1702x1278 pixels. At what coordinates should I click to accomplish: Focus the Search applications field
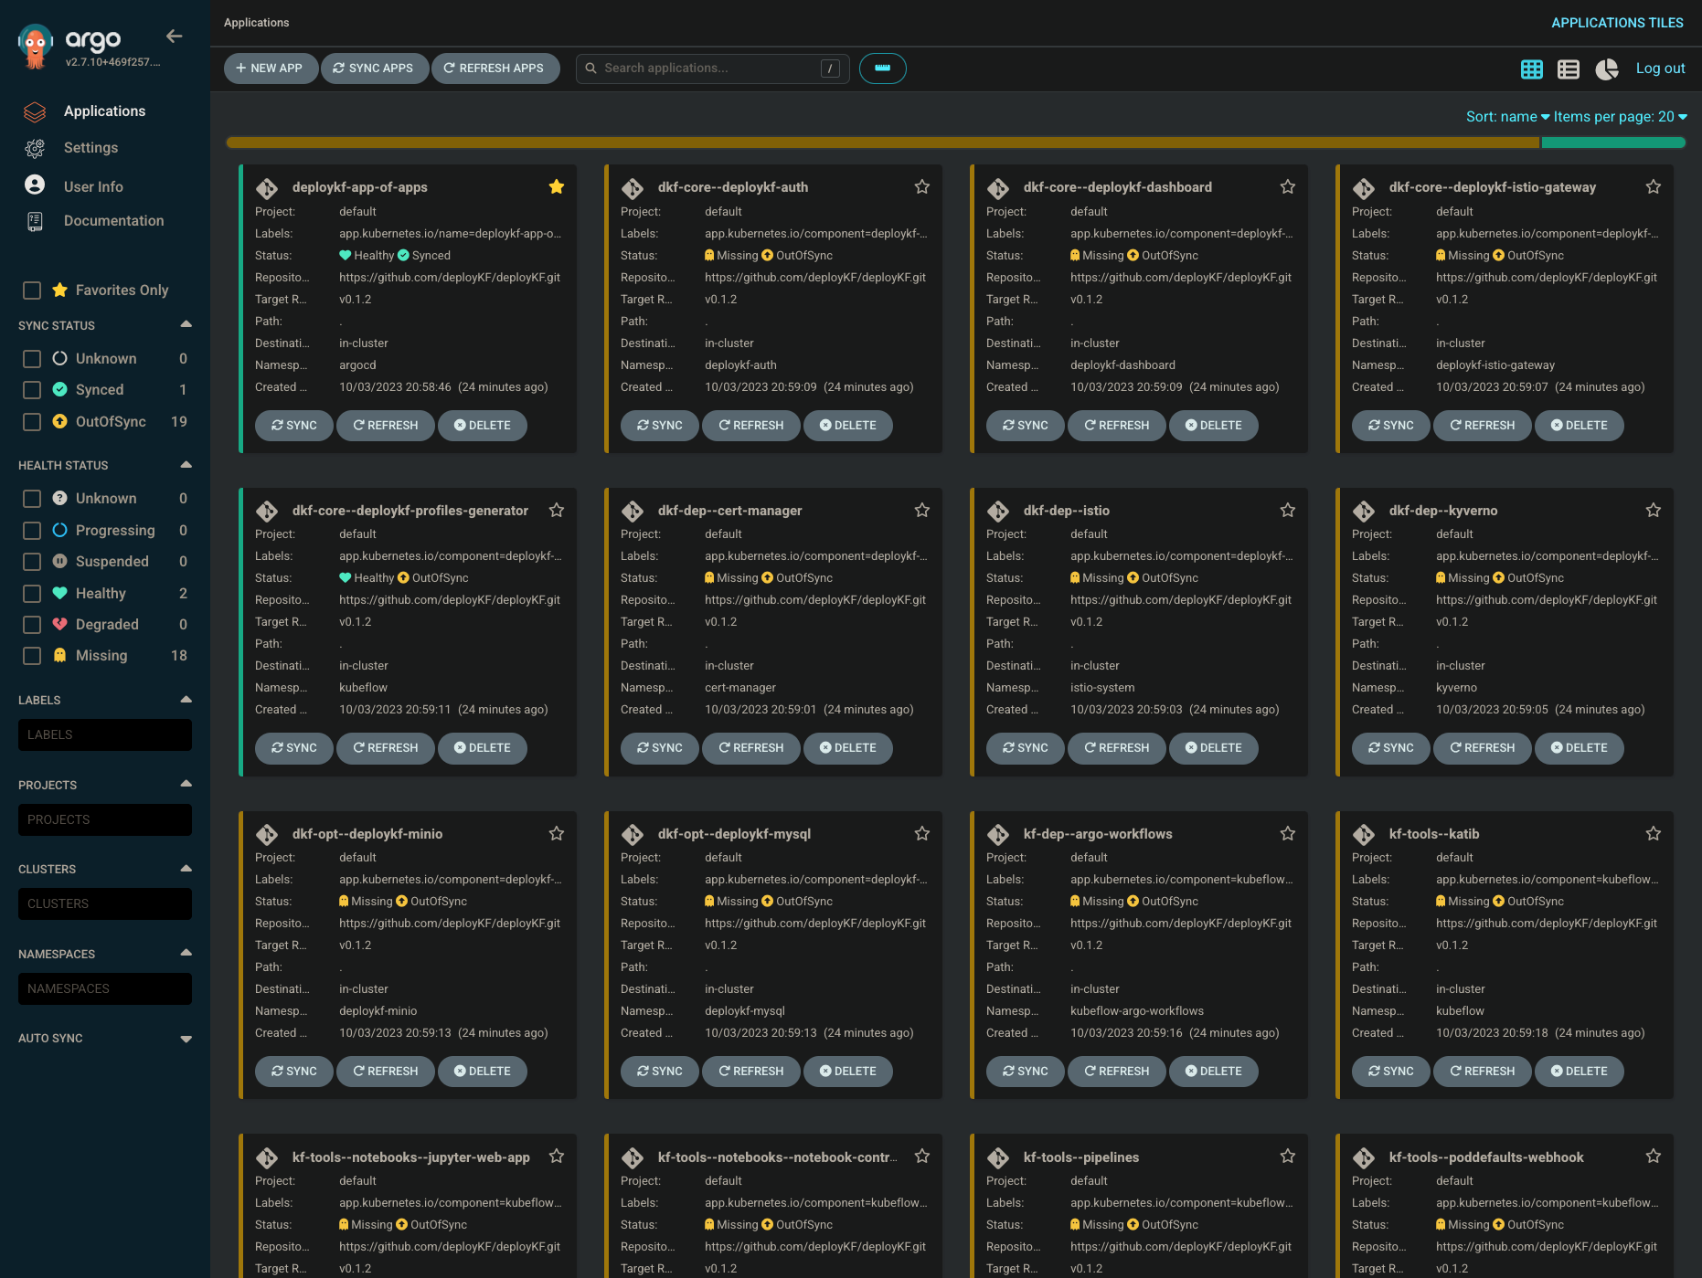712,69
